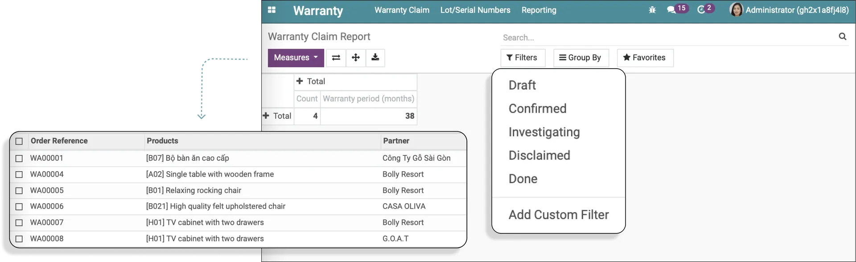Screen dimensions: 856x262
Task: Click the expand all arrows icon
Action: coord(356,57)
